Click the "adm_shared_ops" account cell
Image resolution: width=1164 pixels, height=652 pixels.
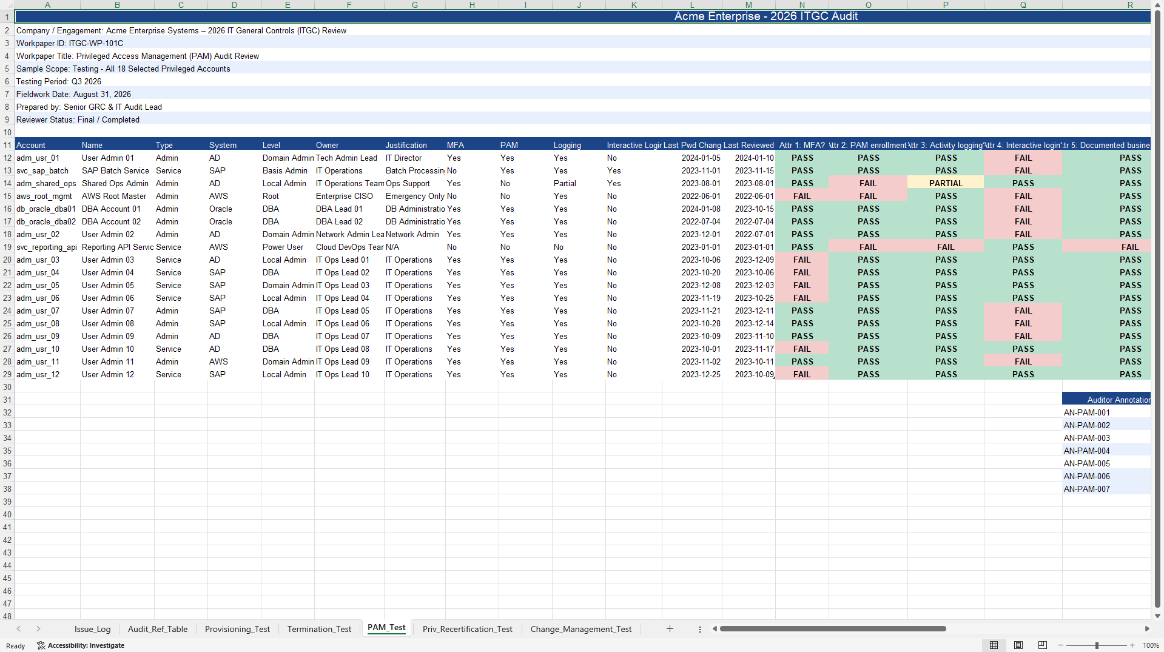coord(47,183)
